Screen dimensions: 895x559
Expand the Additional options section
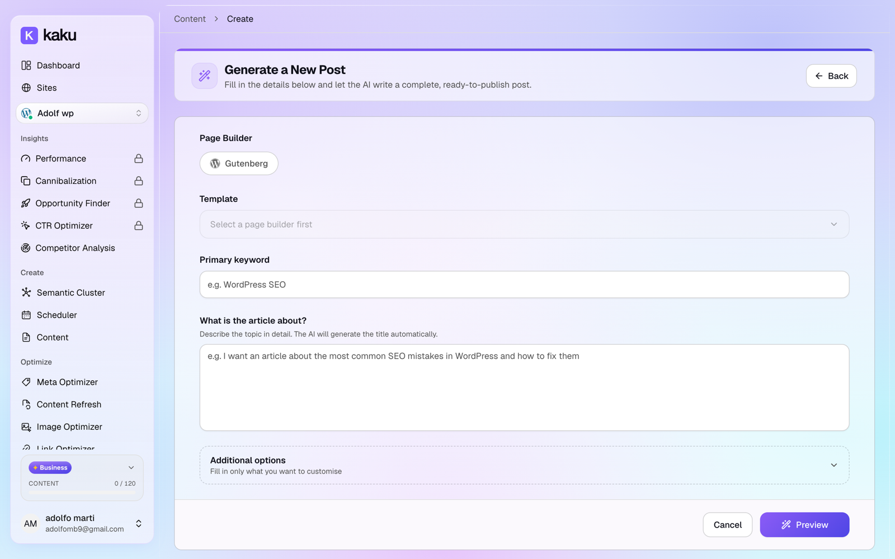tap(524, 465)
